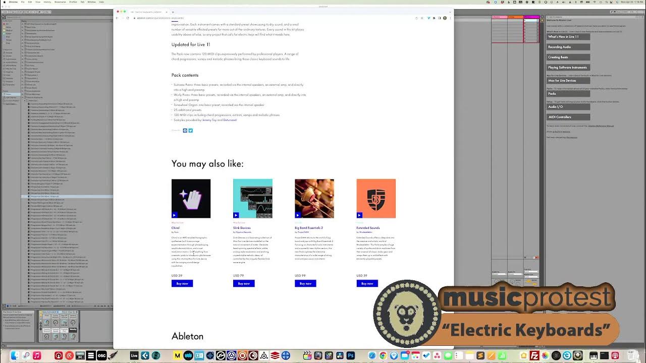
Task: Open Playing Software Instruments lesson
Action: [x=568, y=67]
